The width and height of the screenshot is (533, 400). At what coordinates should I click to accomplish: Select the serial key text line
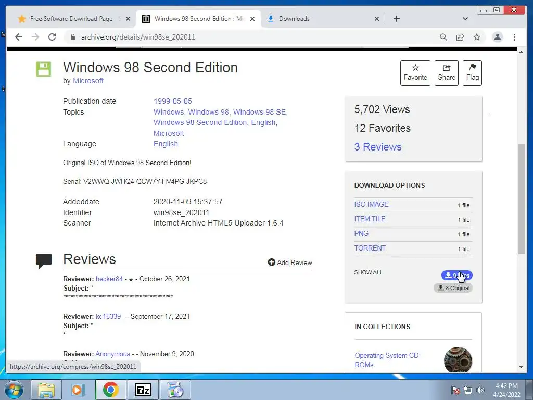pos(135,181)
